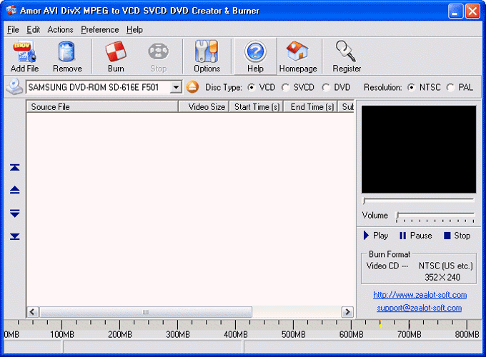Screen dimensions: 486x357
Task: Click the yellow marker on capacity ruler
Action: [380, 325]
